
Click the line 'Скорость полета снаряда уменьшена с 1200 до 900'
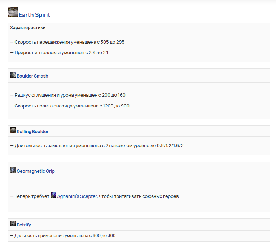point(70,106)
